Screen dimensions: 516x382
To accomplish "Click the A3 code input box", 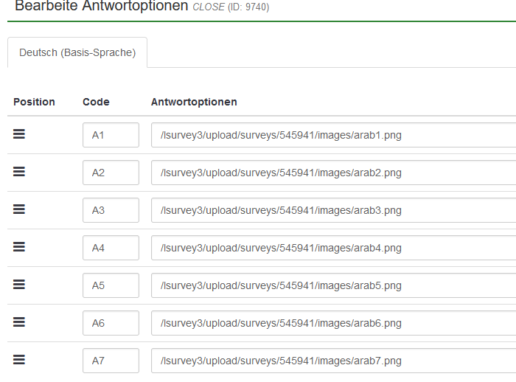I will pyautogui.click(x=111, y=211).
